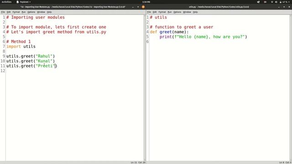The image size is (292, 164).
Task: Click the Importing User Modules window title bar
Action: point(73,7)
